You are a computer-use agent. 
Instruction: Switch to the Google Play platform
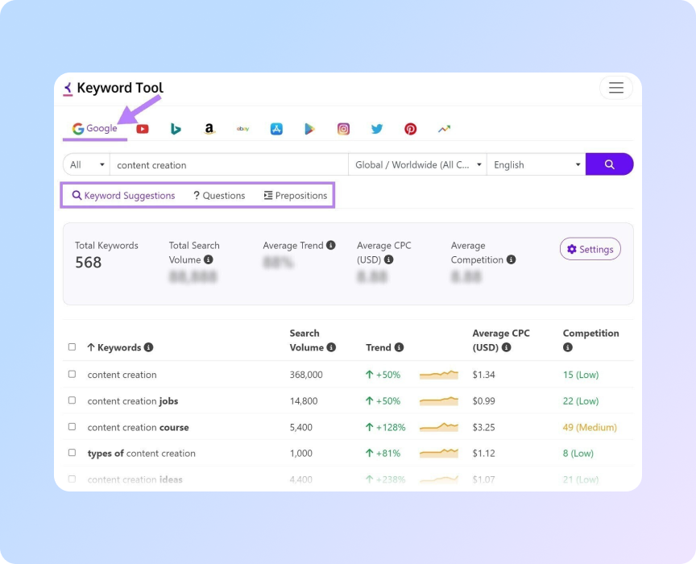[x=309, y=128]
